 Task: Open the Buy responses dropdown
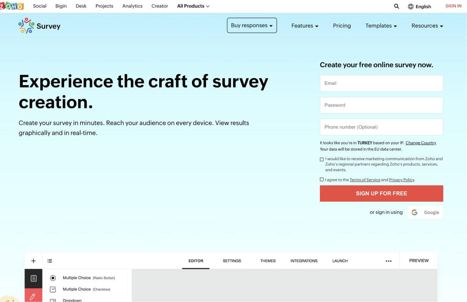[x=252, y=26]
